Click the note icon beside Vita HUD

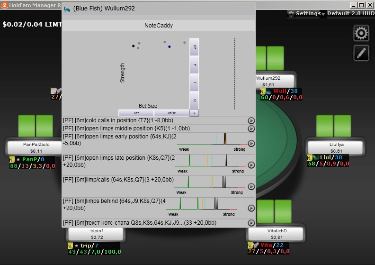(x=250, y=245)
